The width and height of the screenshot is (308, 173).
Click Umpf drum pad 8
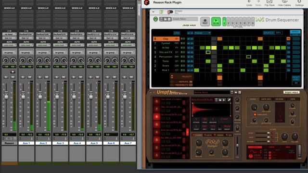coord(156,101)
